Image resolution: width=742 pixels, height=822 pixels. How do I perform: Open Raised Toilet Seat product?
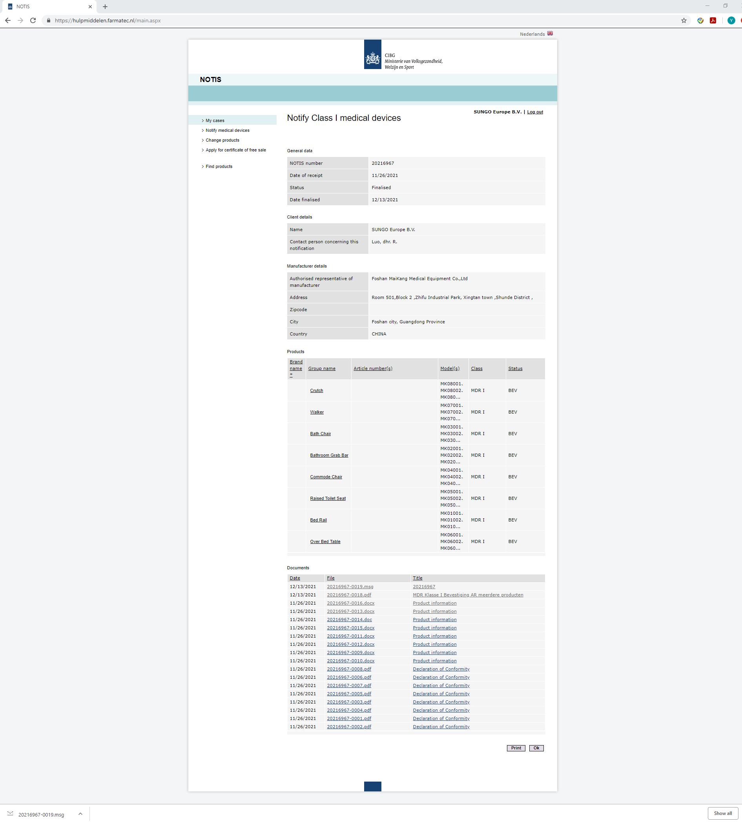tap(328, 499)
